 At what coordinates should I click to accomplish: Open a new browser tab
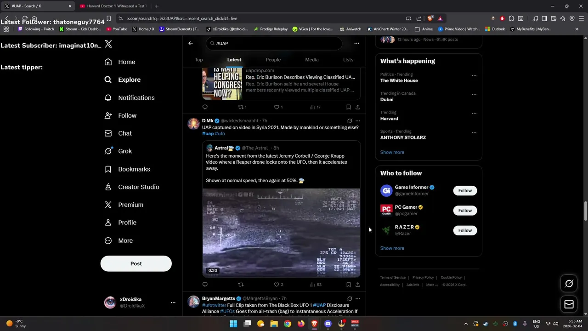click(x=157, y=6)
